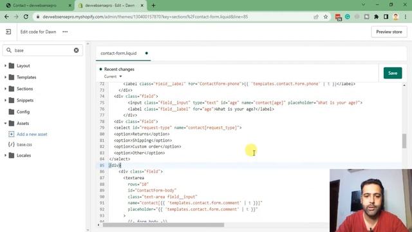
Task: Clear the file search with the X icon
Action: click(76, 50)
